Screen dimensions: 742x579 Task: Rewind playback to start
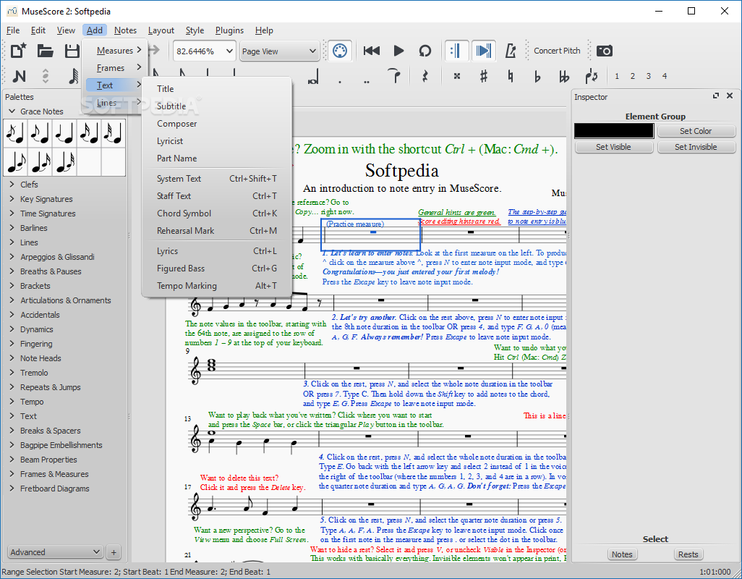click(x=372, y=51)
